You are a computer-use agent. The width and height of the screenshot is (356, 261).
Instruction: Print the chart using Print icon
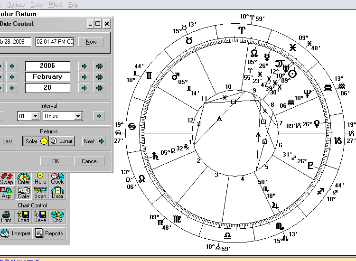[7, 217]
